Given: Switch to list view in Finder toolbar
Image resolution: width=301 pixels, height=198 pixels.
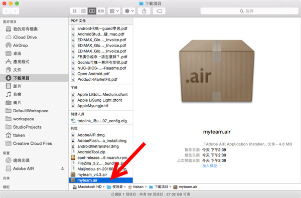Looking at the screenshot, I should click(83, 11).
